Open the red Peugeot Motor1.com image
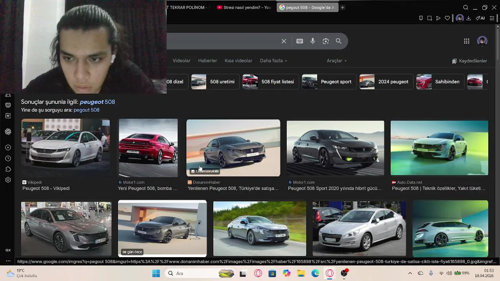Screen dimensions: 500x281 [148, 148]
